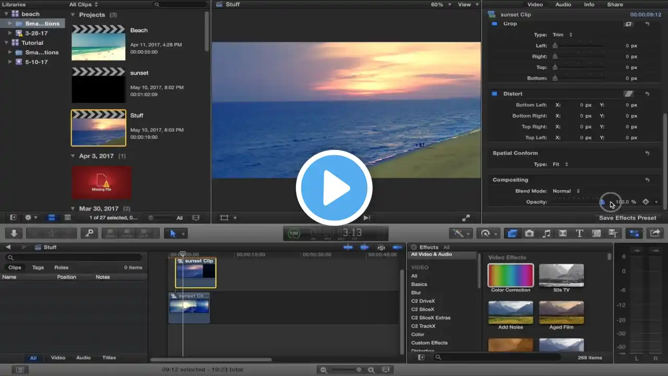This screenshot has width=668, height=376.
Task: Switch to the Audio inspector tab
Action: click(563, 5)
